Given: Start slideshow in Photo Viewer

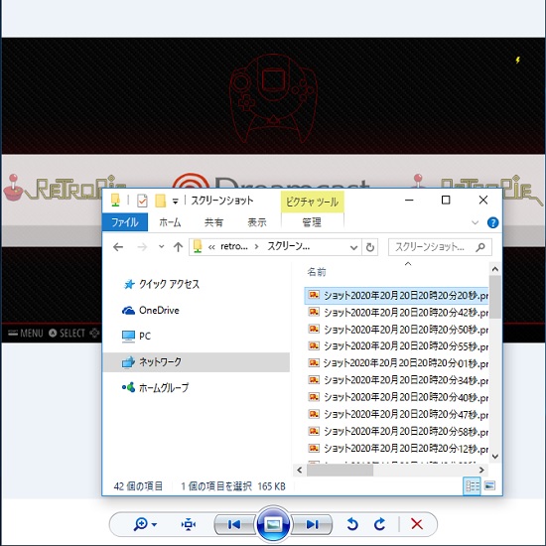Looking at the screenshot, I should pyautogui.click(x=273, y=524).
